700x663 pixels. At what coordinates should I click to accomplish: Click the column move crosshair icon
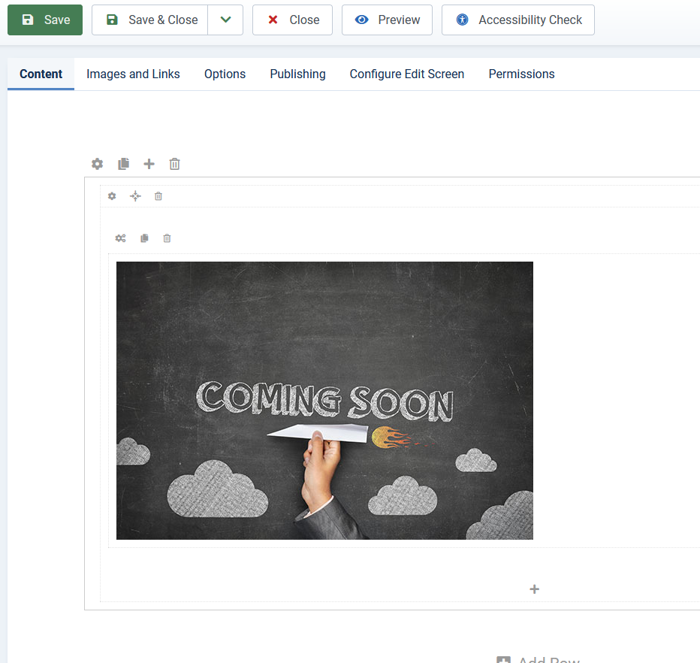(x=135, y=196)
